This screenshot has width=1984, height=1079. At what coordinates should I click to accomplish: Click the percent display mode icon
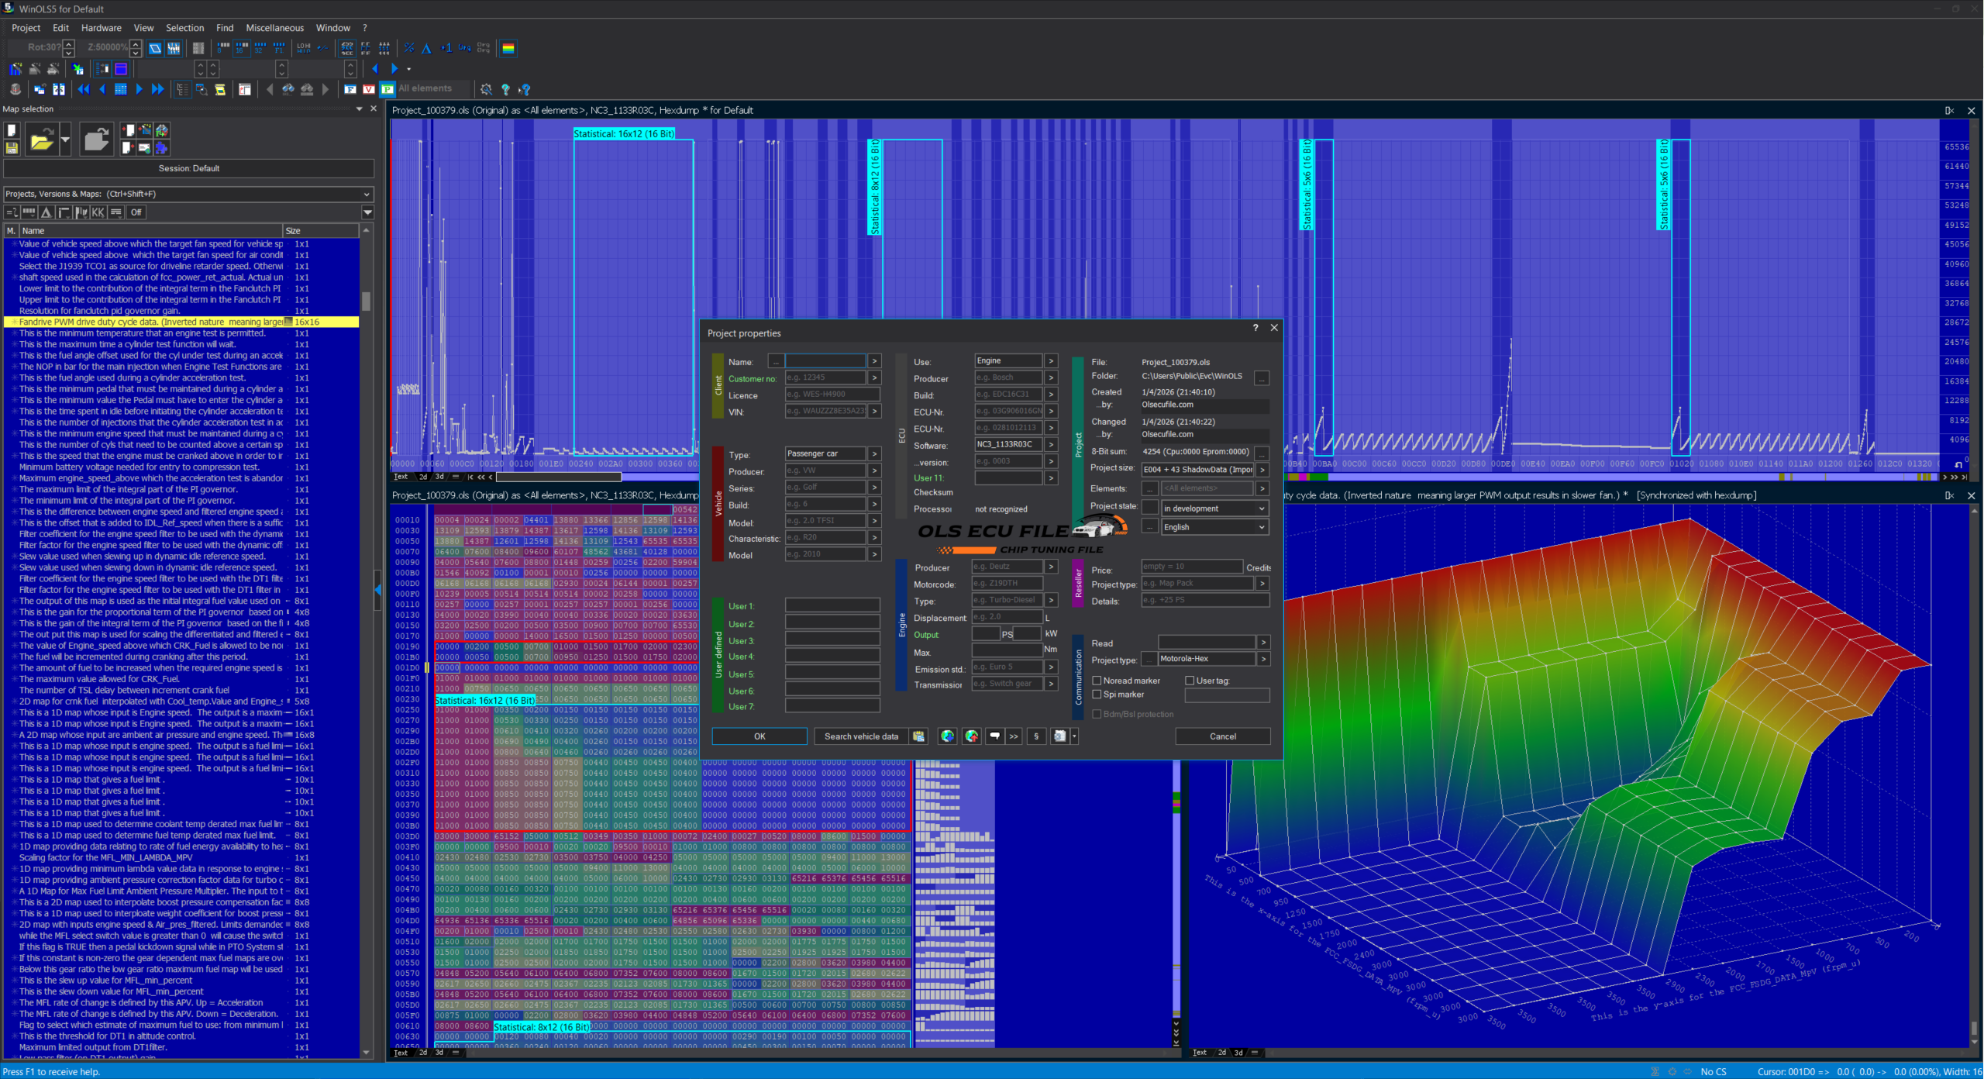[409, 48]
